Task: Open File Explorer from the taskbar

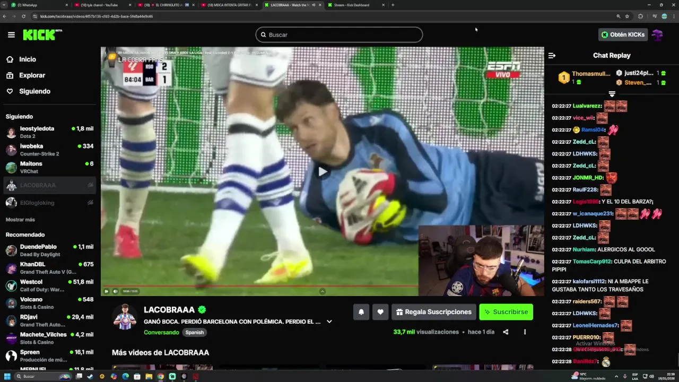Action: click(149, 377)
